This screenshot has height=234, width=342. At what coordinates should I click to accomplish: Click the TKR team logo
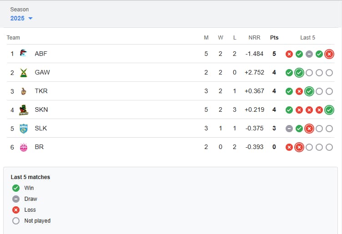coord(24,91)
